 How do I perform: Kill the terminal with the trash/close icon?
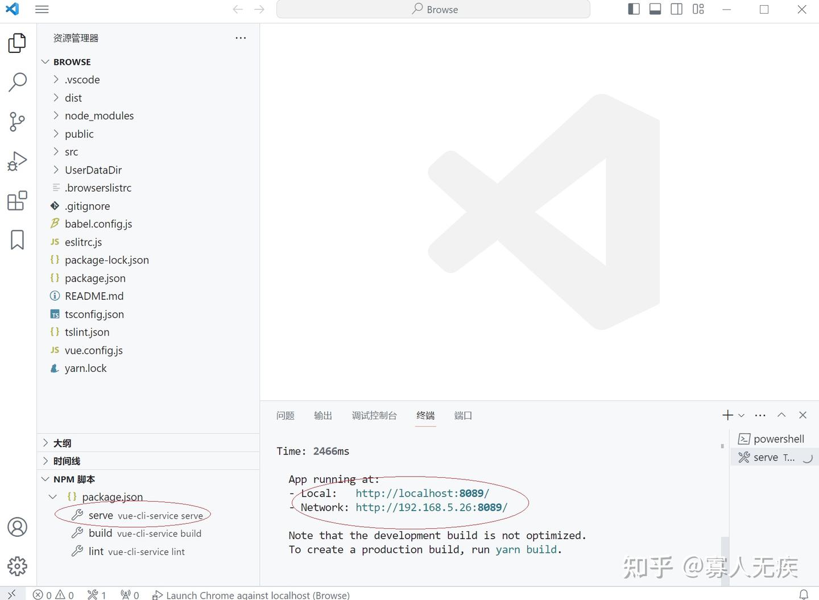pos(803,415)
